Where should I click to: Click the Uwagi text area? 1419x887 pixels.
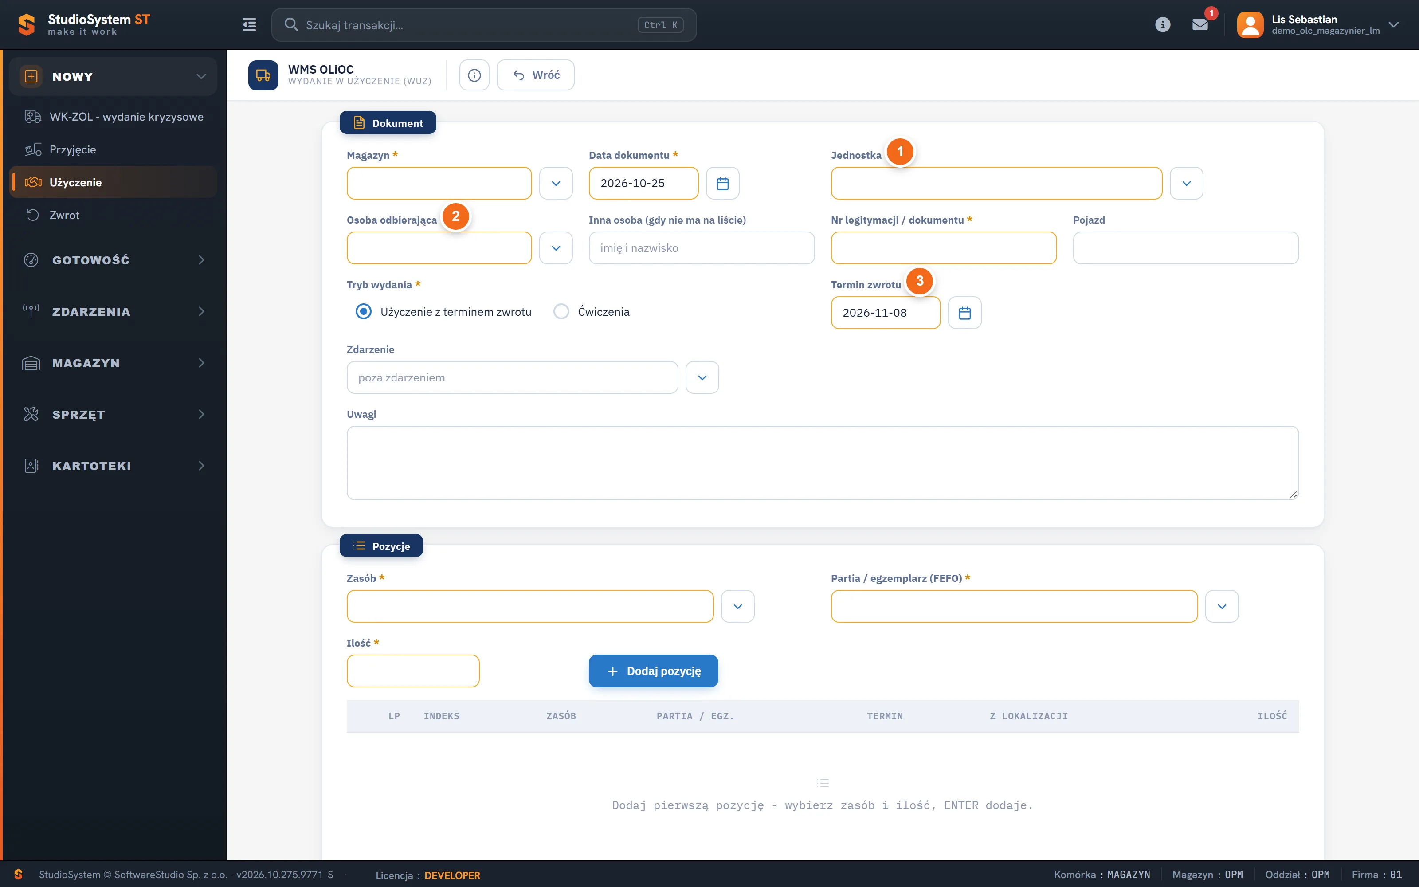click(823, 463)
